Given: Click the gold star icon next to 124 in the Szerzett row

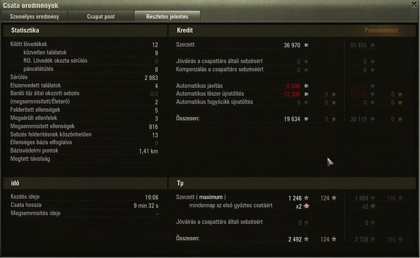Looking at the screenshot, I should 334,198.
